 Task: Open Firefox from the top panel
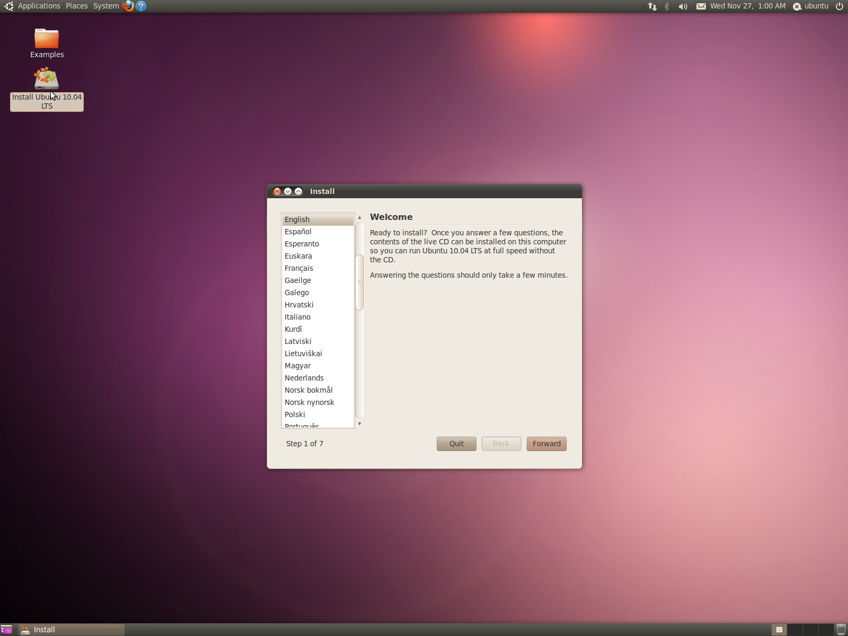(x=128, y=6)
